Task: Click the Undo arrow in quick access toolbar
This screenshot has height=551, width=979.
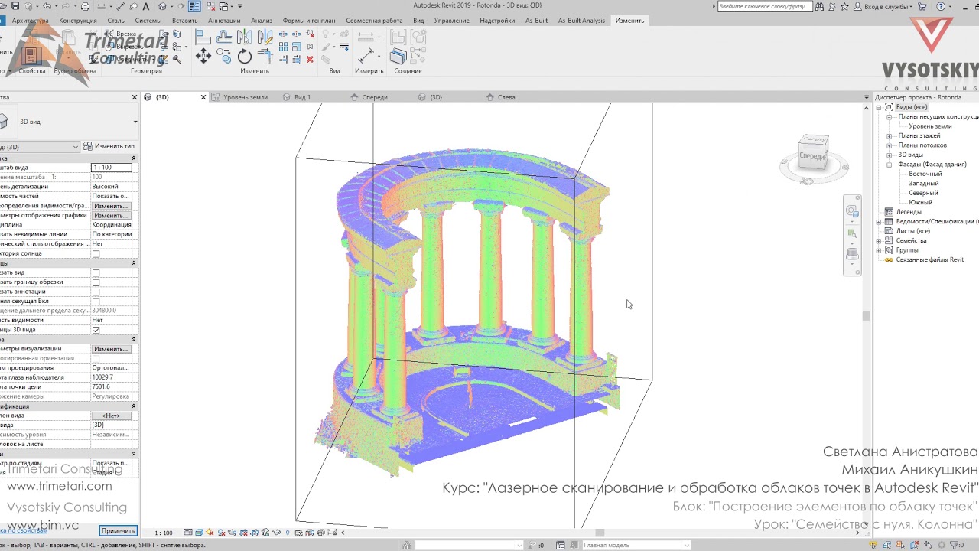Action: click(47, 6)
